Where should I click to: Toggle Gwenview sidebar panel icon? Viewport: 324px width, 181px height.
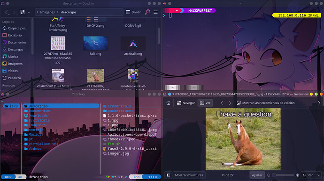[169, 175]
